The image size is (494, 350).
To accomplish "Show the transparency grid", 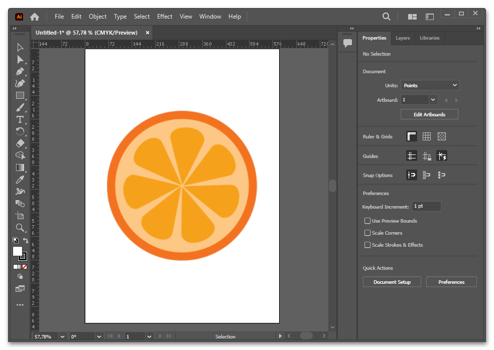I will coord(442,136).
